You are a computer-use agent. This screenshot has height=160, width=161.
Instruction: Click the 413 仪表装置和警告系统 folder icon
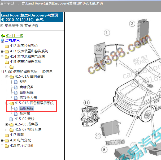(x=7, y=52)
